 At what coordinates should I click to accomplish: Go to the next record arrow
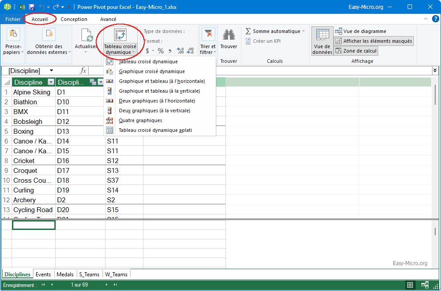coord(106,285)
